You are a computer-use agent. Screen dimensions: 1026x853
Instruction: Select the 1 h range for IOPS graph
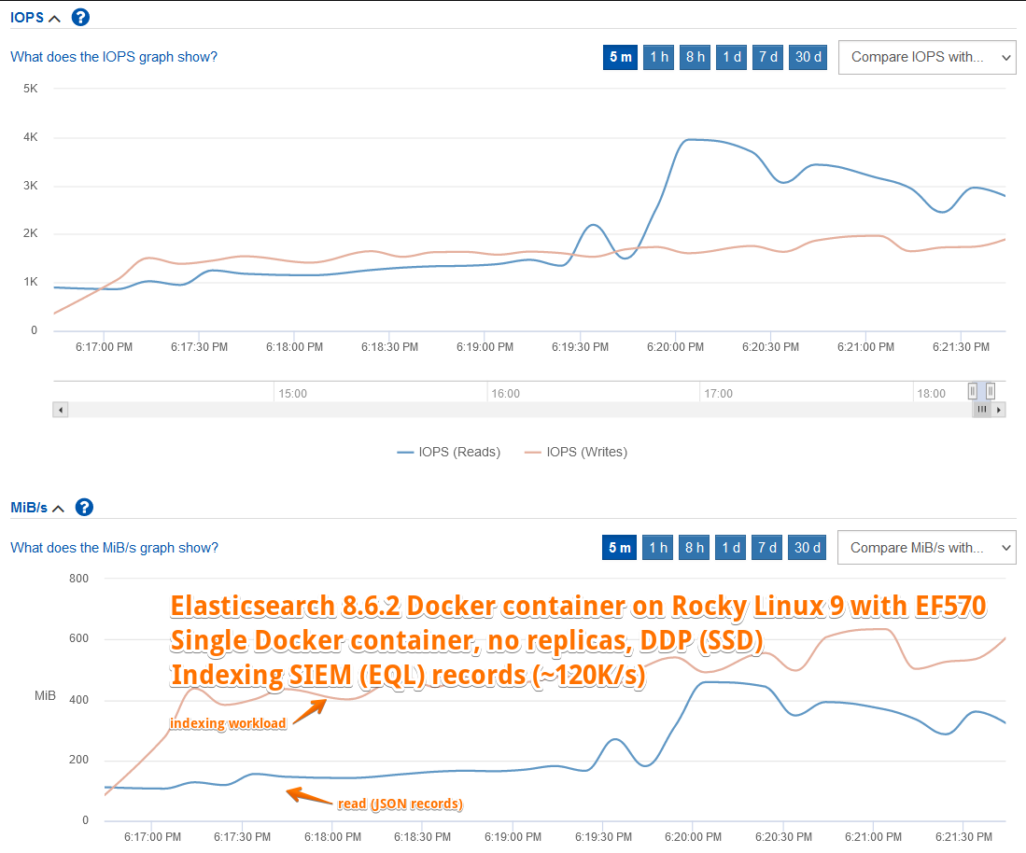(x=659, y=57)
